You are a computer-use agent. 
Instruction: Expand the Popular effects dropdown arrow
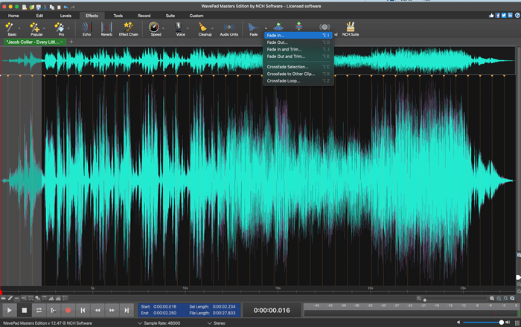[44, 28]
